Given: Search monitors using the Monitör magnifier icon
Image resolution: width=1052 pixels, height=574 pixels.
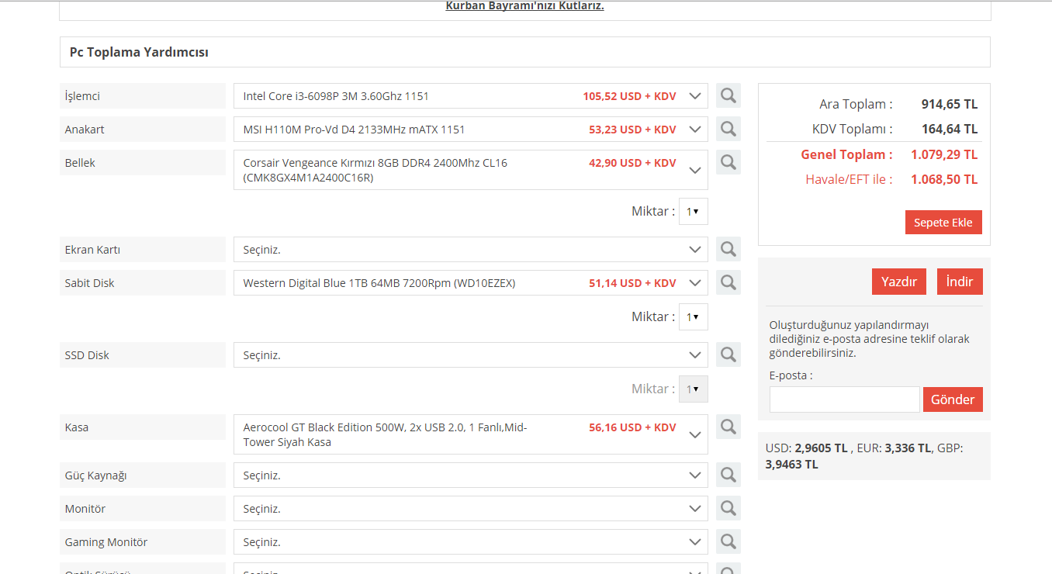Looking at the screenshot, I should [x=728, y=508].
